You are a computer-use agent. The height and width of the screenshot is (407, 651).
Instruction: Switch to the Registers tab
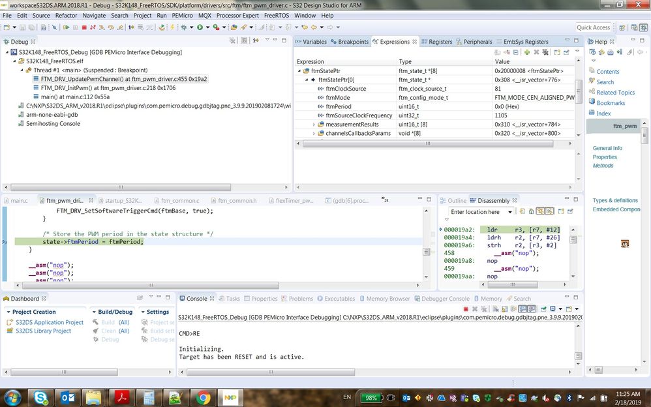point(437,42)
